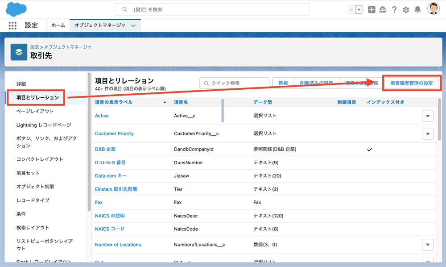Open ボタン、リンク、およびアクション sidebar item
This screenshot has height=267, width=446.
[x=47, y=142]
